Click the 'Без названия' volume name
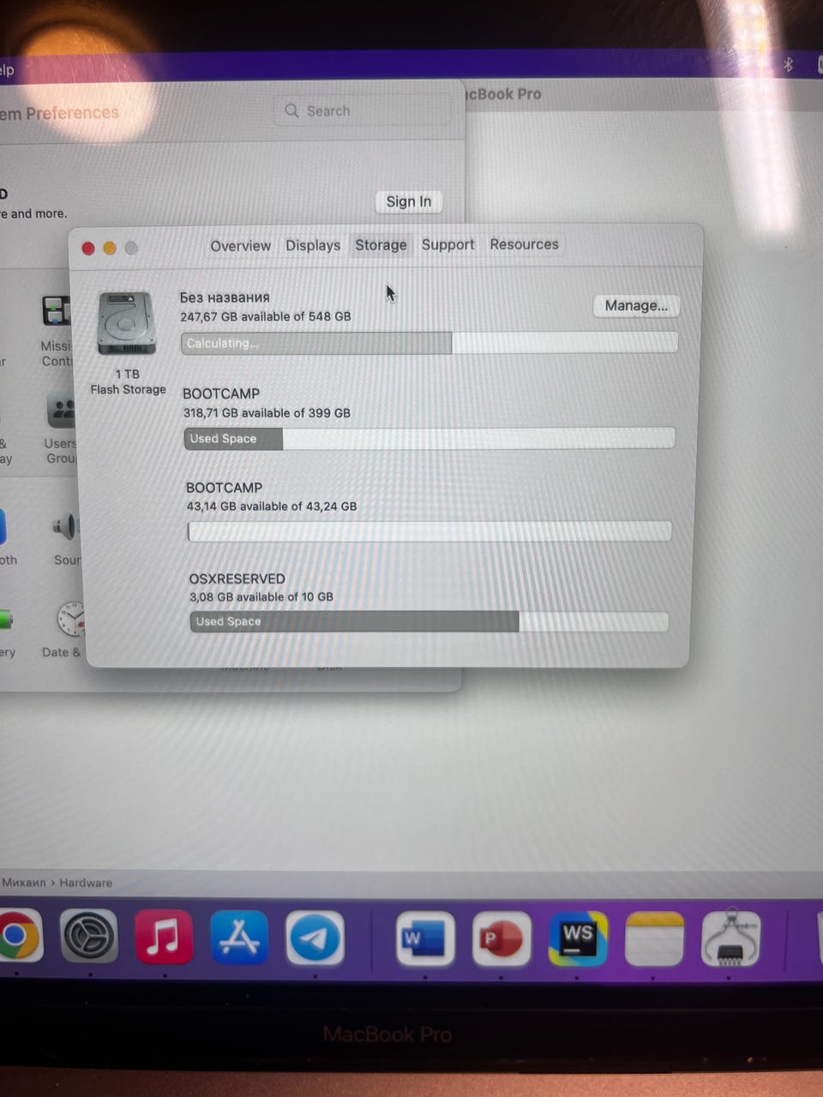The image size is (823, 1097). 225,297
